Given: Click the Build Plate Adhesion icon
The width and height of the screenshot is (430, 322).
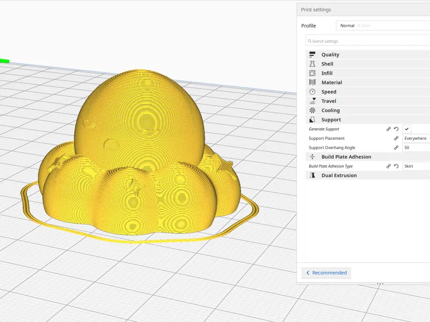Looking at the screenshot, I should tap(312, 157).
